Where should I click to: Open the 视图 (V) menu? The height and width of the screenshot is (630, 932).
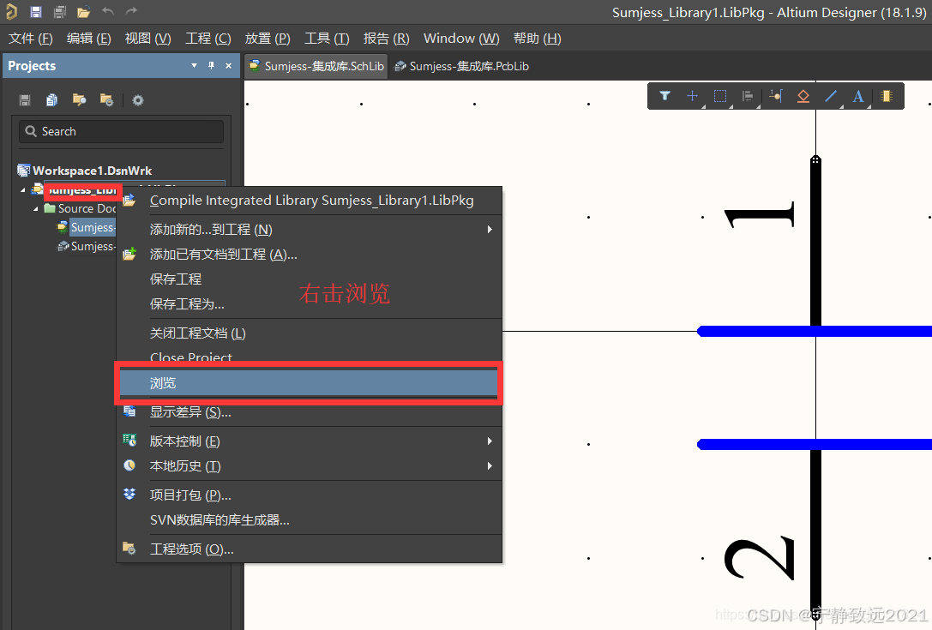coord(148,38)
